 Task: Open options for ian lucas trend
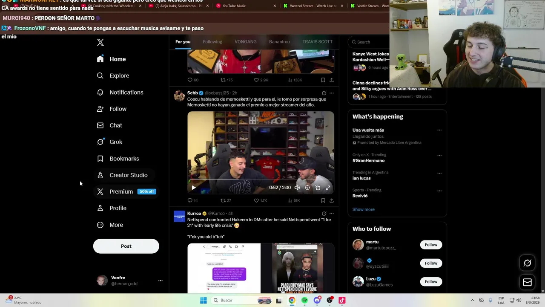(x=439, y=173)
